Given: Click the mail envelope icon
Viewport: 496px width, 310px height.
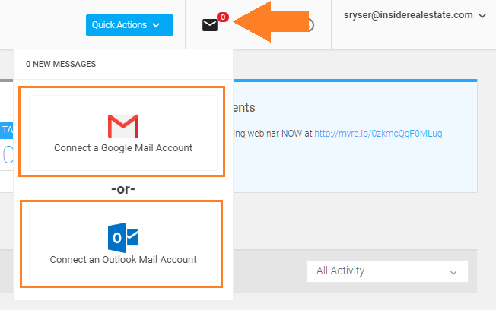Looking at the screenshot, I should pos(210,25).
